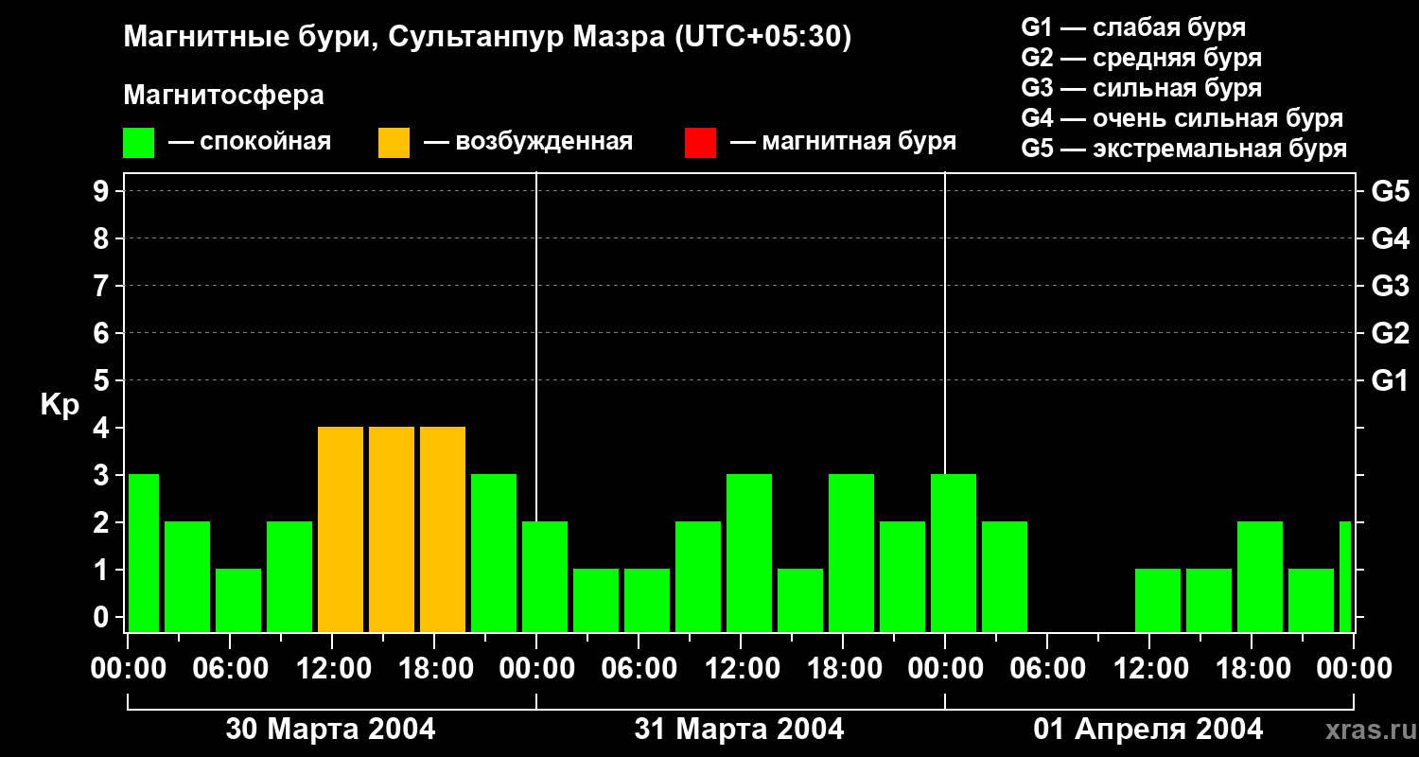Click the '12:00' time label for 30 Марта
1419x757 pixels.
[x=332, y=669]
